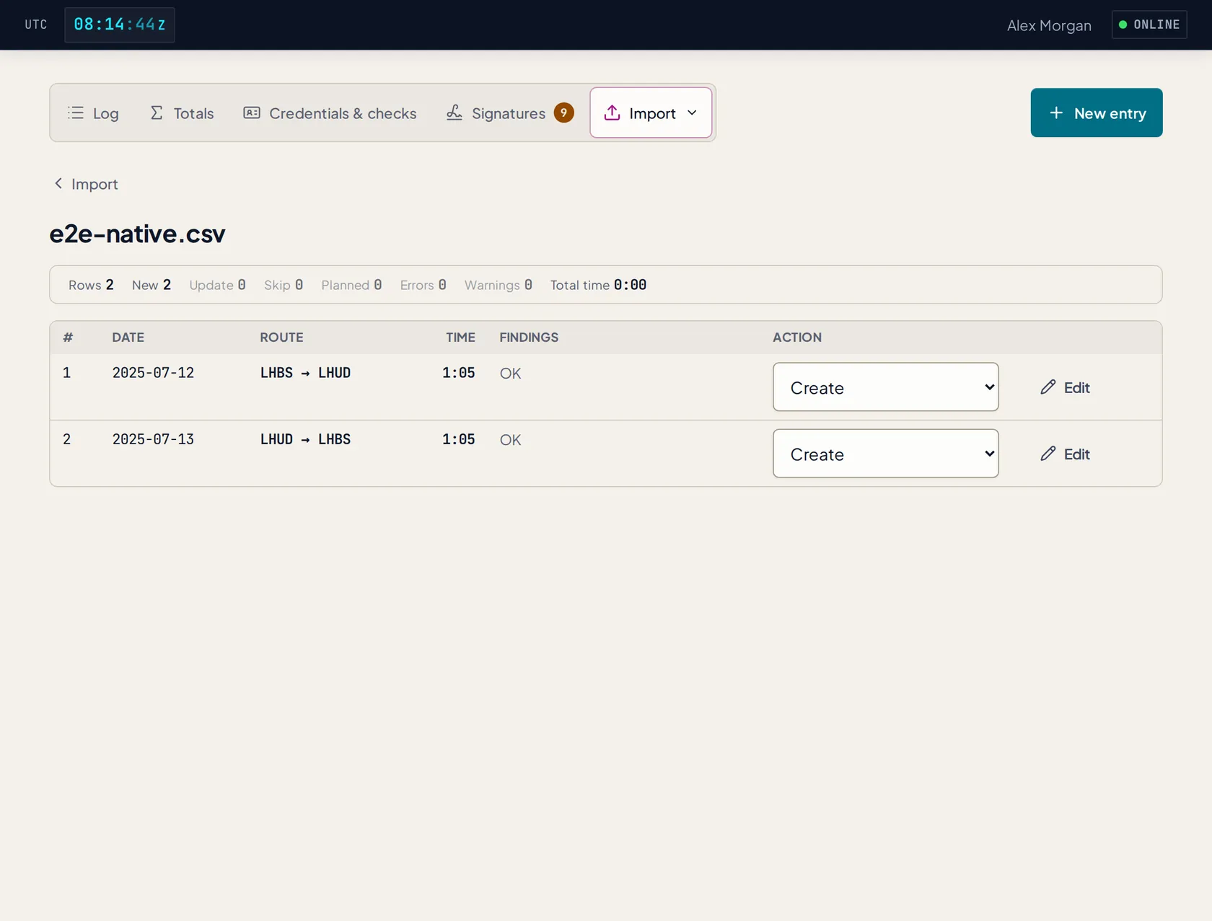Click the Skip 0 summary stat

click(284, 285)
